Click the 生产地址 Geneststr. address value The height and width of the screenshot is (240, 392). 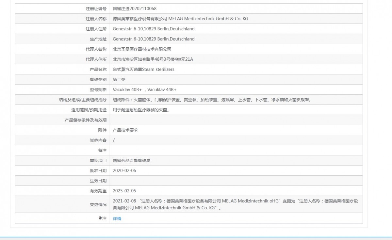click(x=154, y=39)
